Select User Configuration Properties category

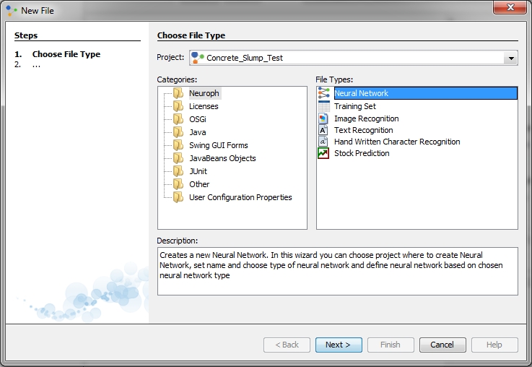pos(240,197)
